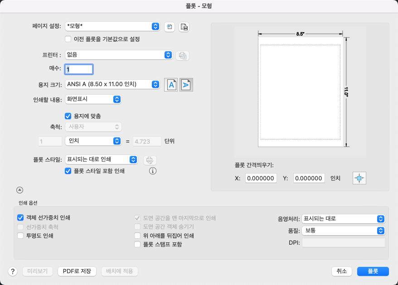Image resolution: width=398 pixels, height=285 pixels.
Task: Open the 인치 unit dropdown
Action: point(93,141)
